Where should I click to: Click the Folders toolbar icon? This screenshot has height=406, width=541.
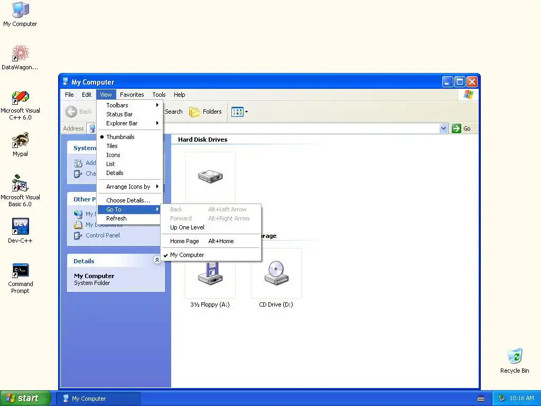click(194, 112)
